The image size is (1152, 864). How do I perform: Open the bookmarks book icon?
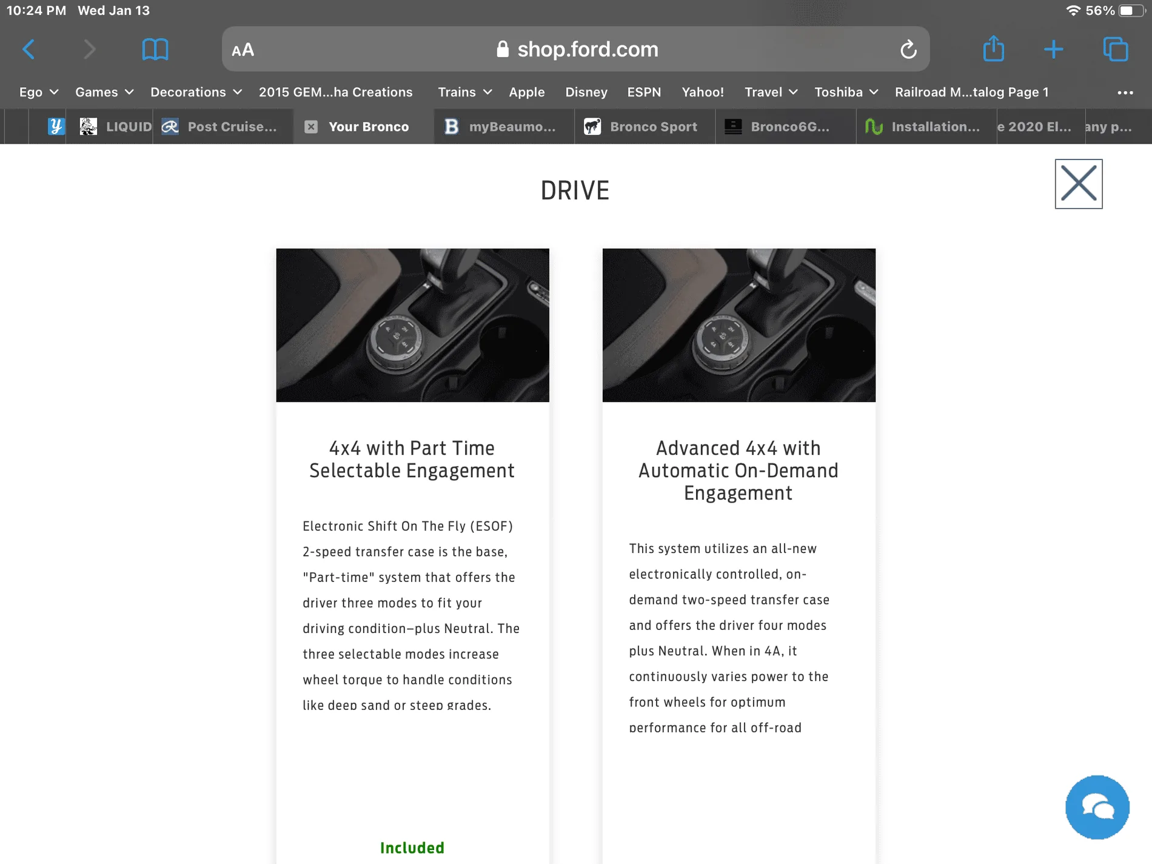pyautogui.click(x=155, y=49)
